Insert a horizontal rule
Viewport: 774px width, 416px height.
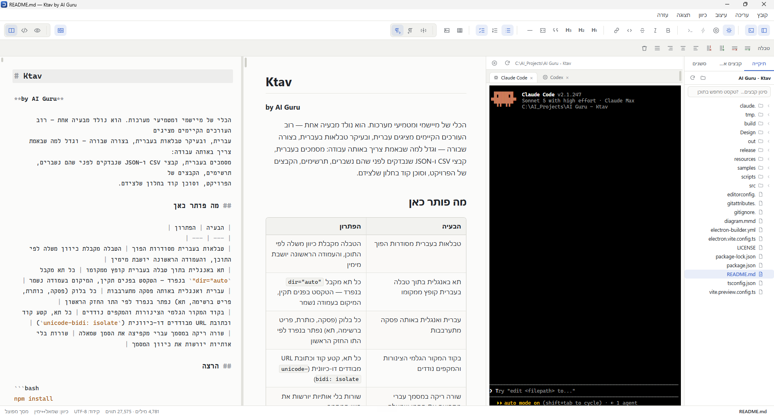pos(530,30)
